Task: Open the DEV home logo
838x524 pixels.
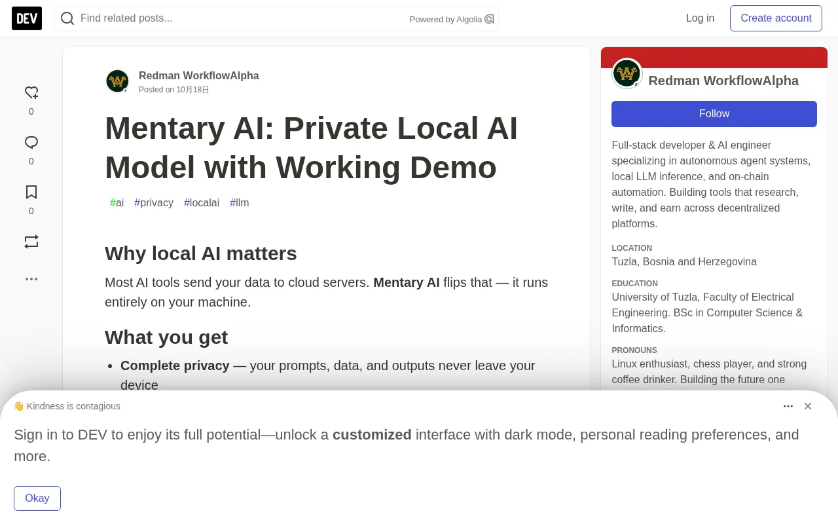Action: click(x=27, y=18)
